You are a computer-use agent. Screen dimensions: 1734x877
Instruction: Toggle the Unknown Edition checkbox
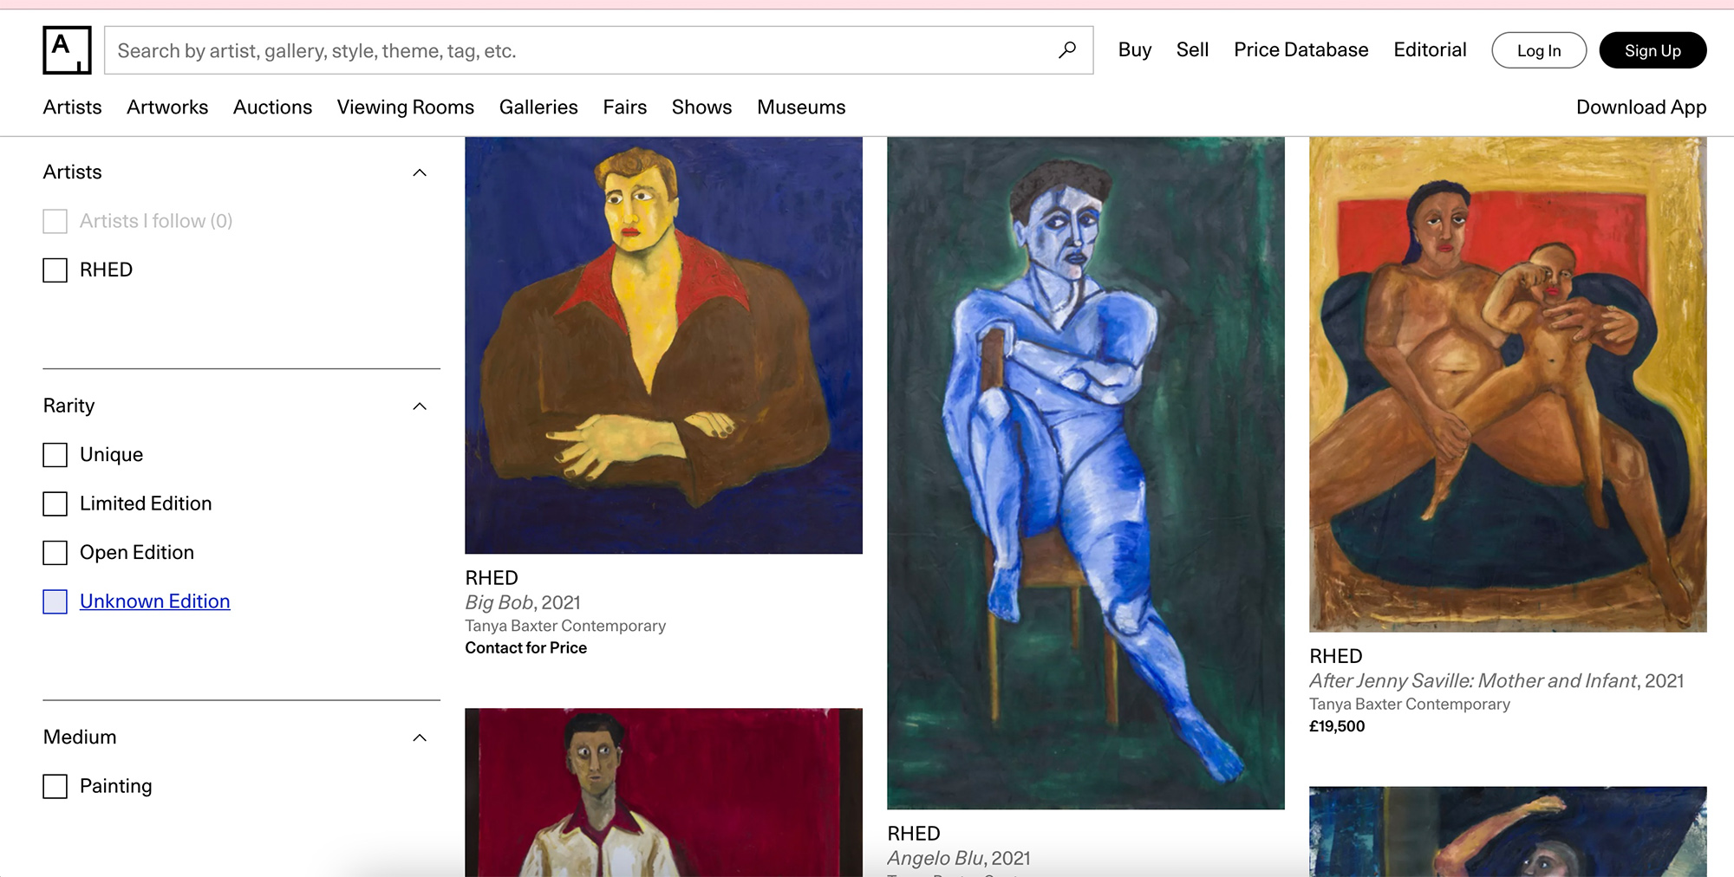click(x=55, y=601)
